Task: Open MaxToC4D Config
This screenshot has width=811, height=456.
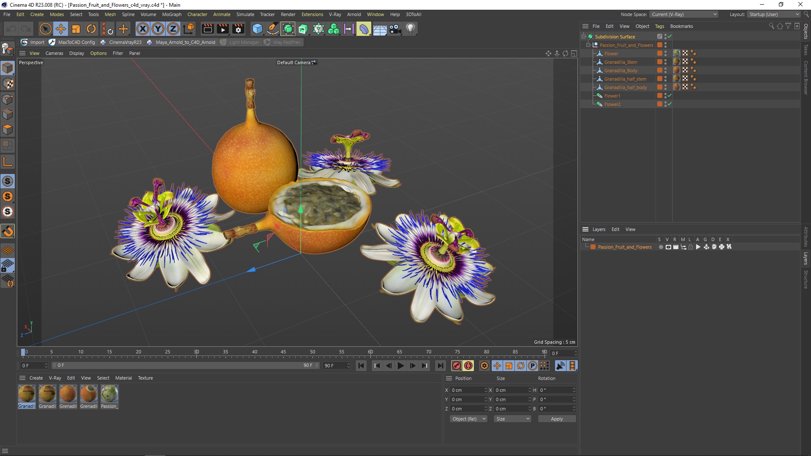Action: (72, 42)
